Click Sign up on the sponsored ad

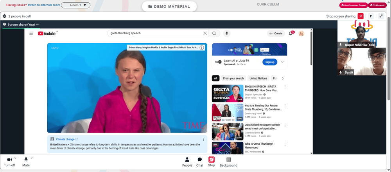coord(270,62)
